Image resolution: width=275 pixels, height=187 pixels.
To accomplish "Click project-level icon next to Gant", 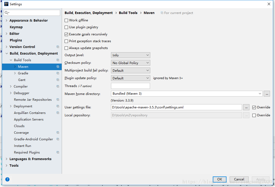I will 58,80.
